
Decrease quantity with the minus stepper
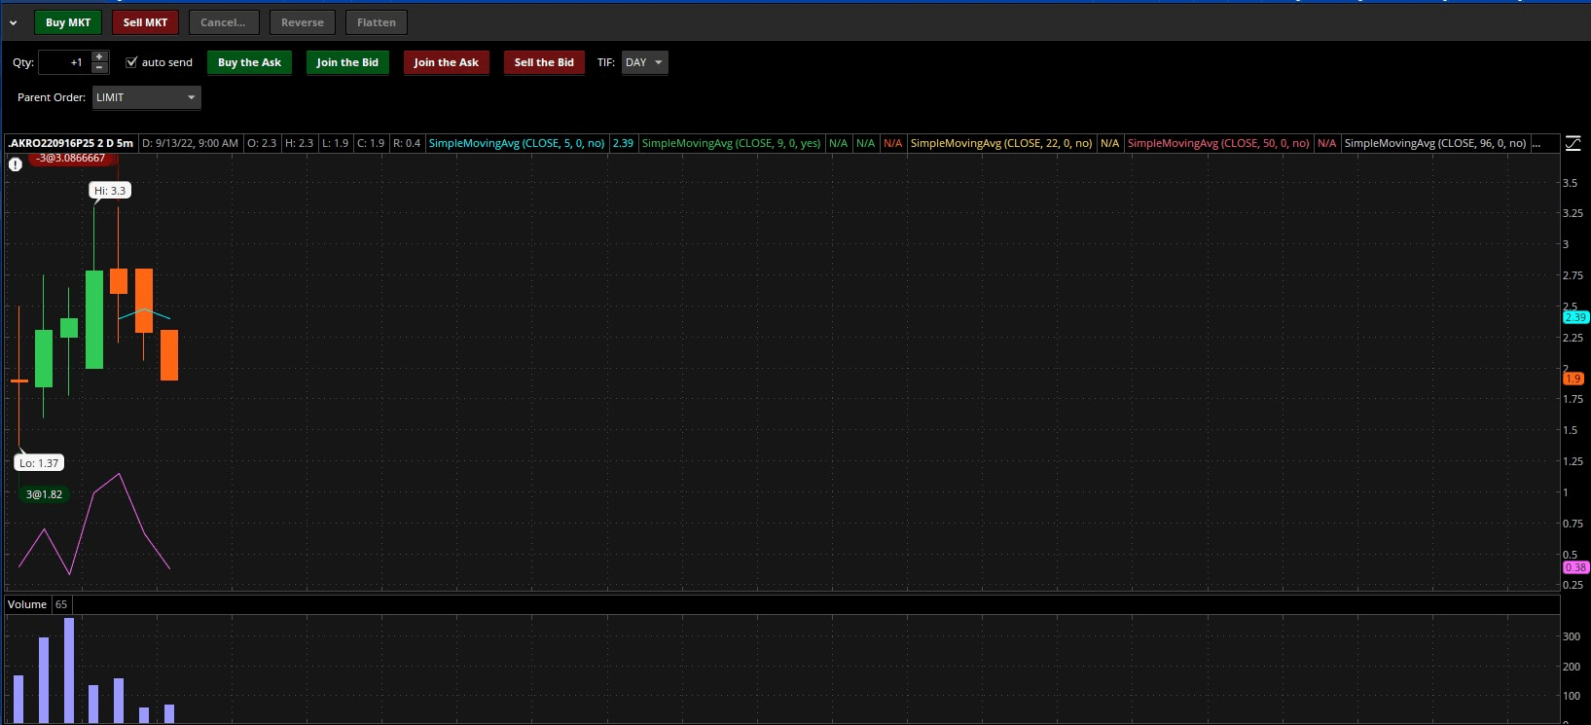99,68
